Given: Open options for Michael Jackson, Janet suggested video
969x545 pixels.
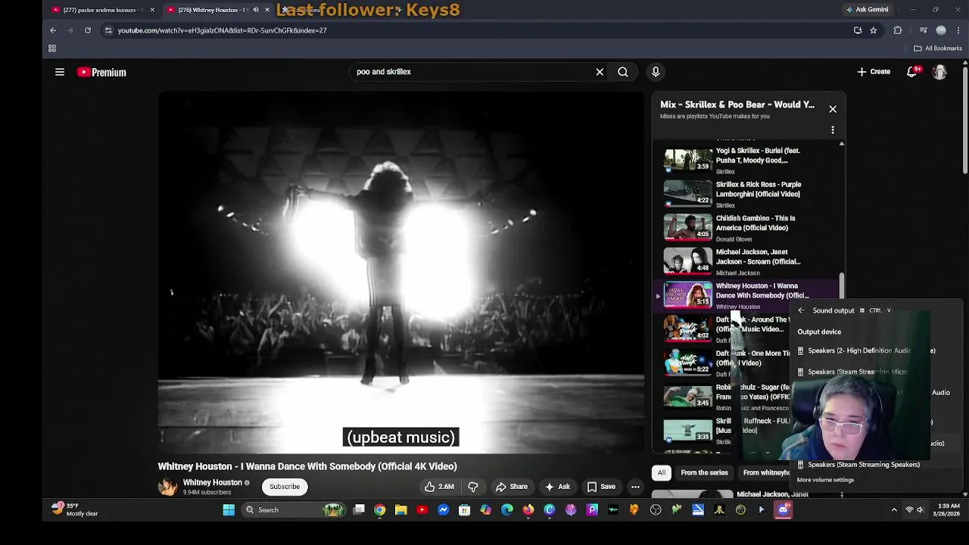Looking at the screenshot, I should pyautogui.click(x=842, y=495).
